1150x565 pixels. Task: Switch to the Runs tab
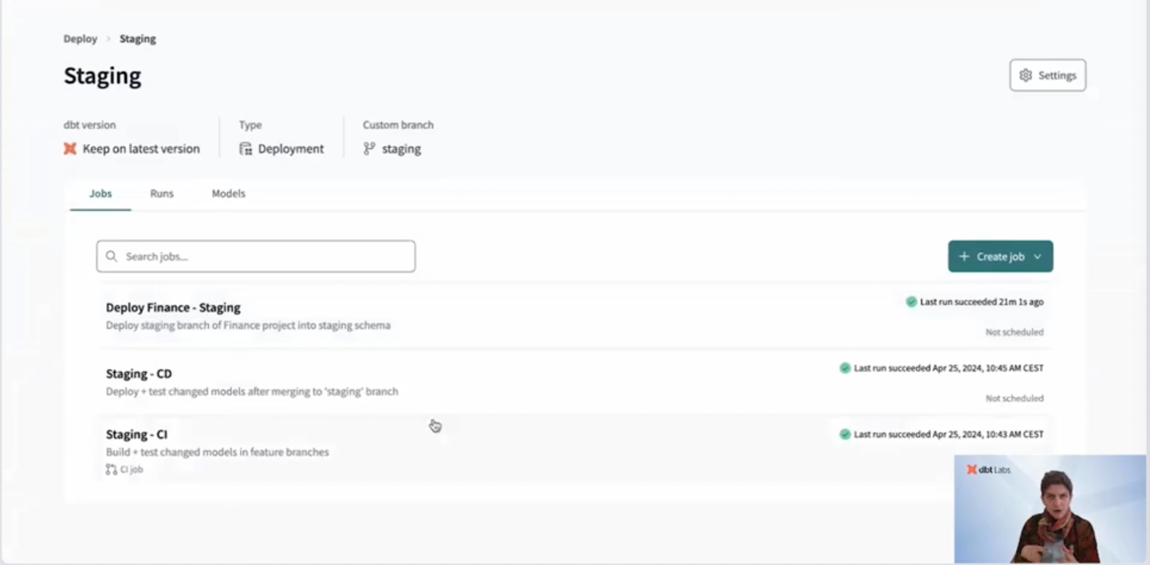162,194
